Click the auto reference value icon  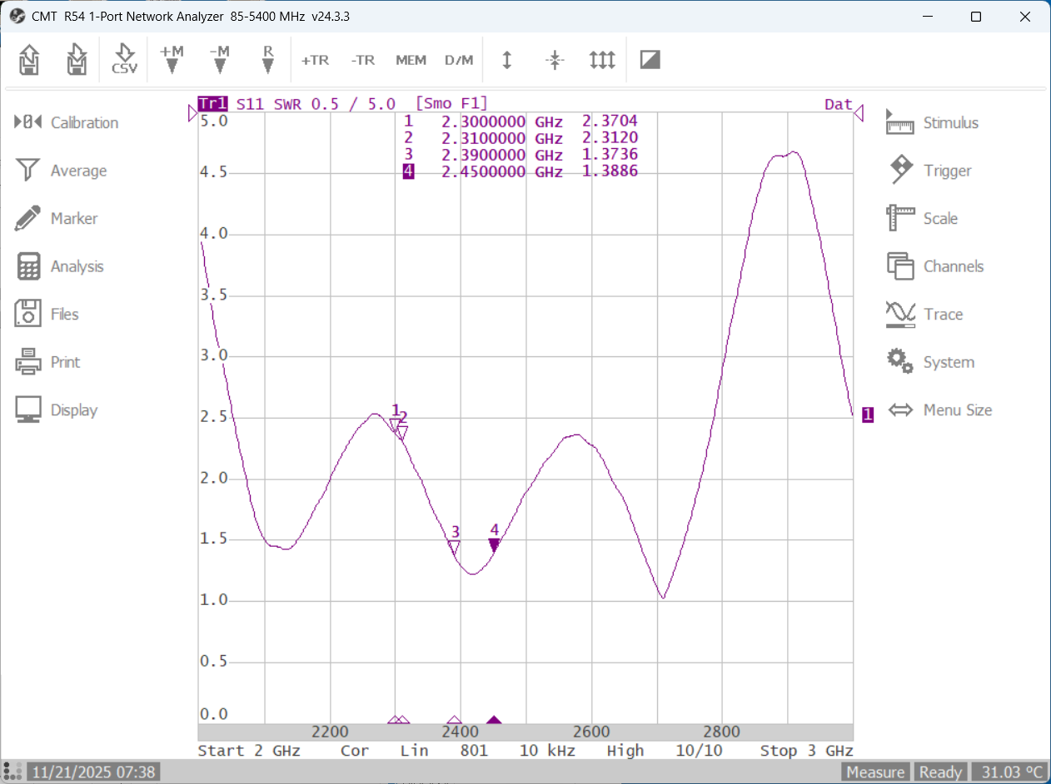pyautogui.click(x=555, y=60)
